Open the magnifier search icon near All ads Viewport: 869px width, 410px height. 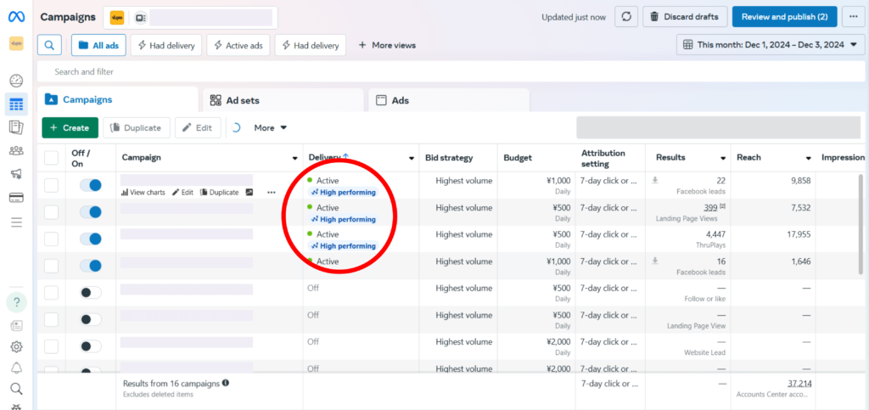pyautogui.click(x=50, y=45)
